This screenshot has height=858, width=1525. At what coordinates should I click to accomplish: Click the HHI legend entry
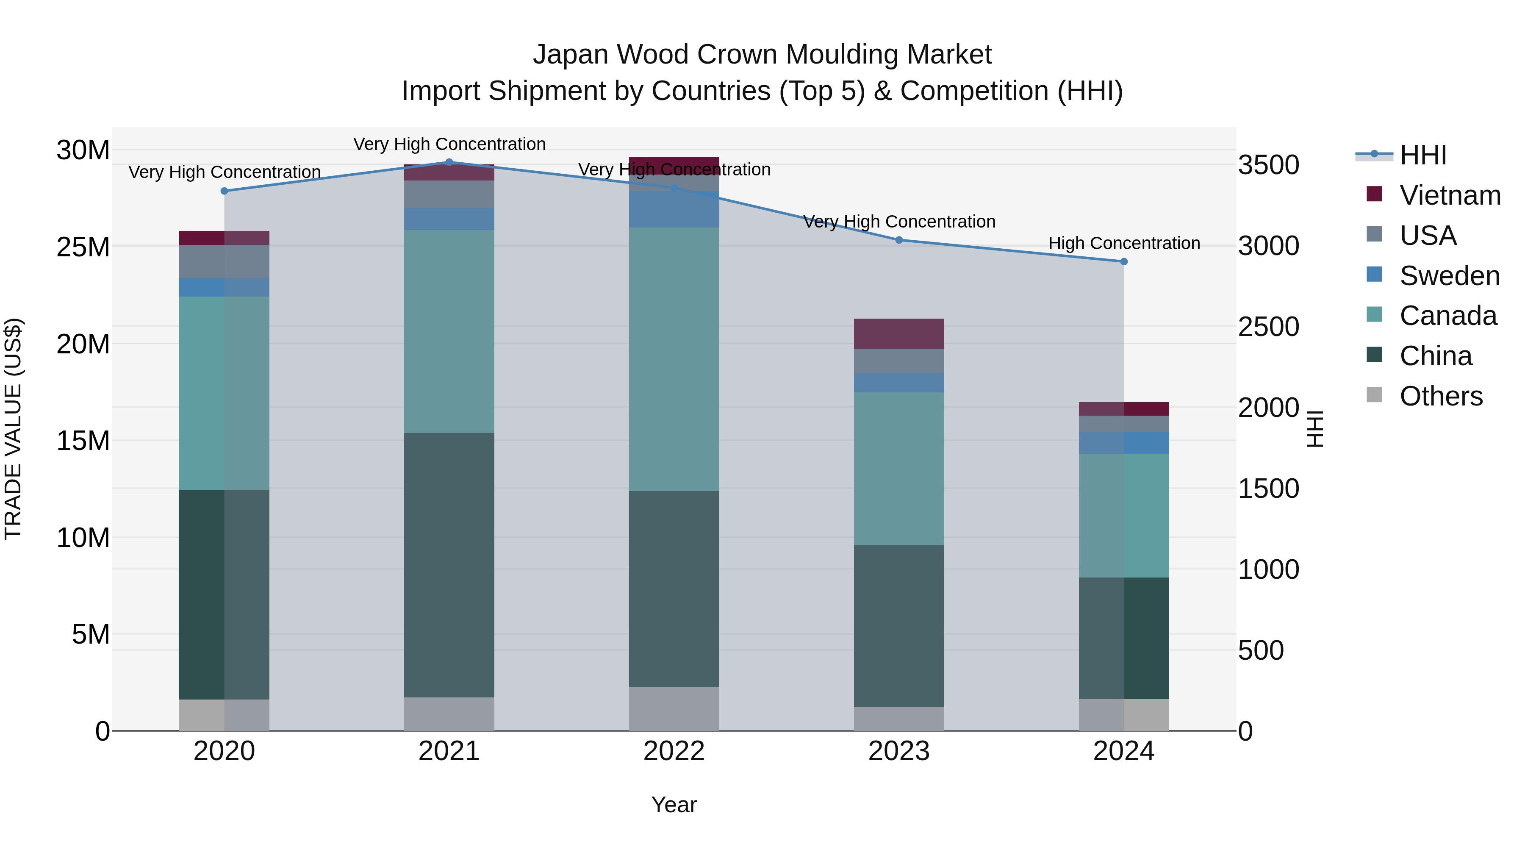(x=1401, y=155)
